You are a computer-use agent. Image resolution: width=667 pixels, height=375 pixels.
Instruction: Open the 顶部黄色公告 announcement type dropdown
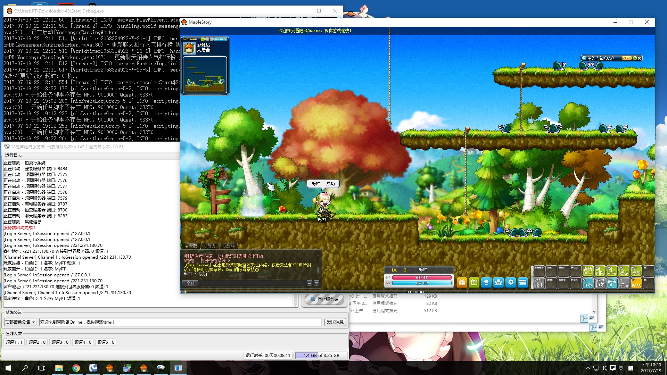pyautogui.click(x=20, y=322)
